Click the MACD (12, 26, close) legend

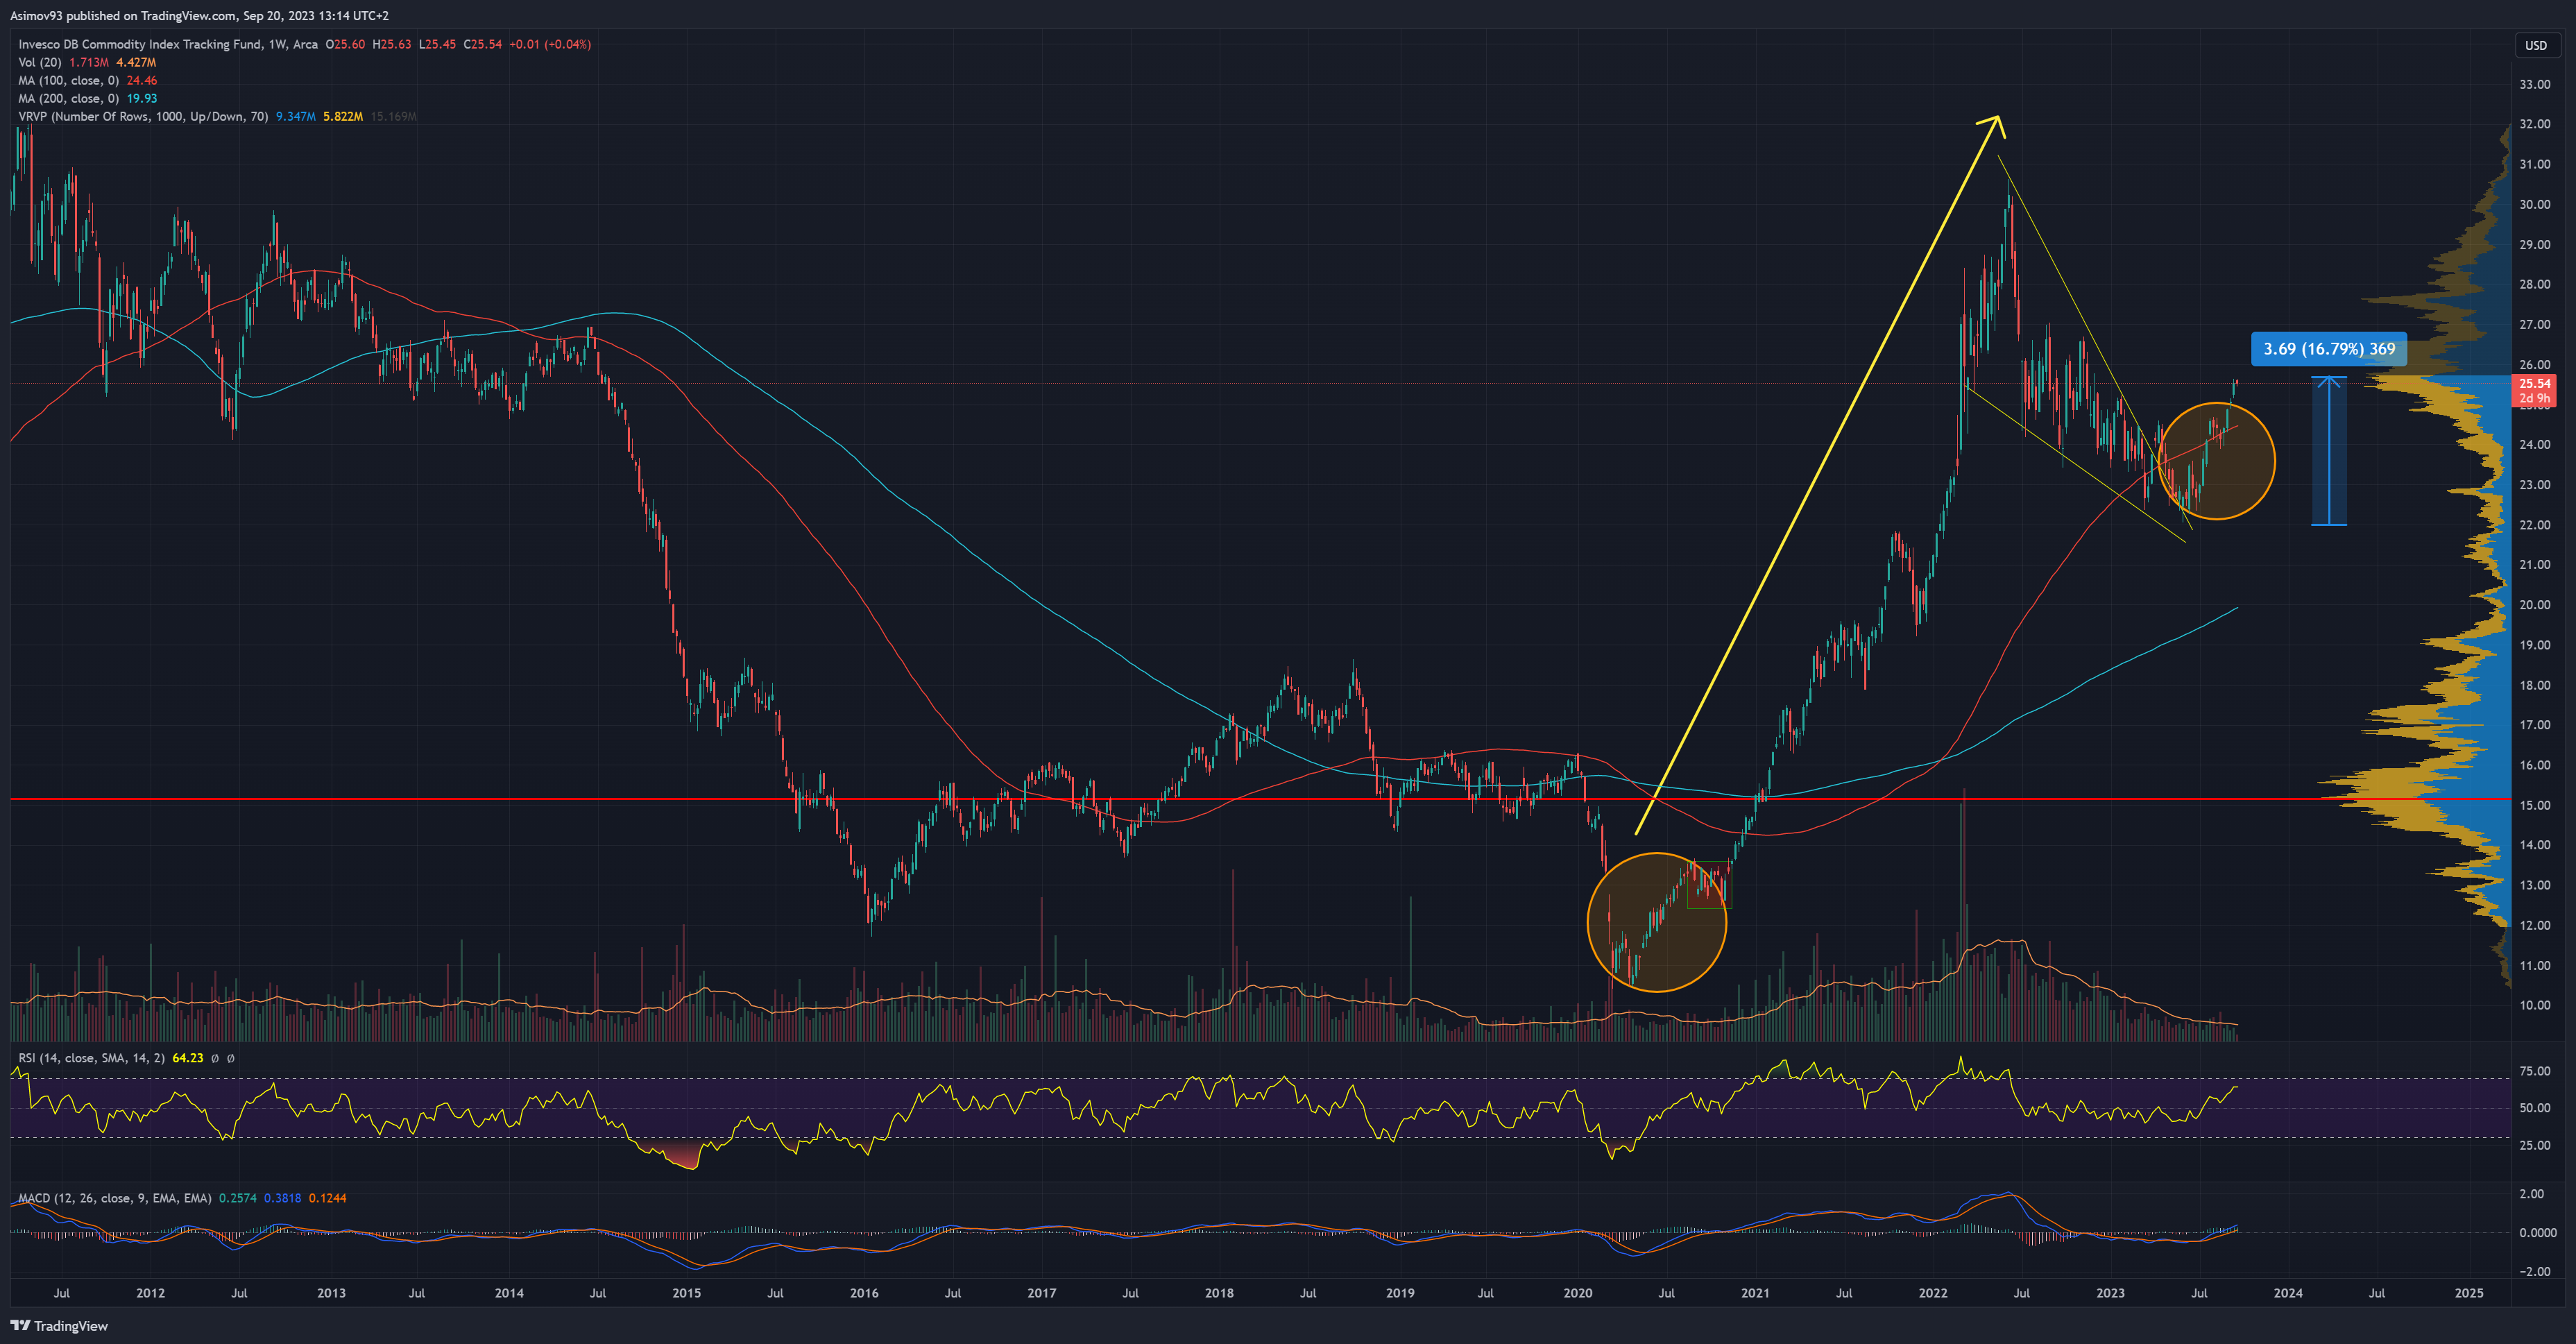(114, 1198)
